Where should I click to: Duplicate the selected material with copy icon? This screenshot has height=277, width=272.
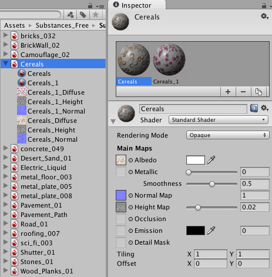(258, 92)
